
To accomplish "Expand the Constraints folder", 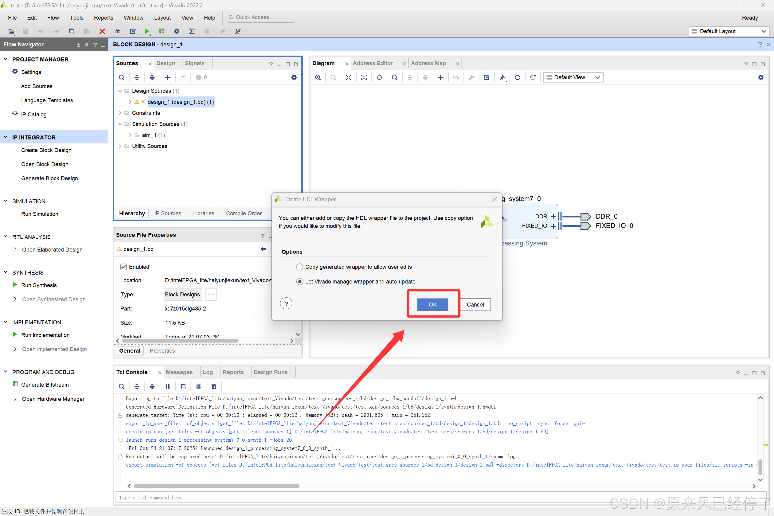I will (x=120, y=113).
